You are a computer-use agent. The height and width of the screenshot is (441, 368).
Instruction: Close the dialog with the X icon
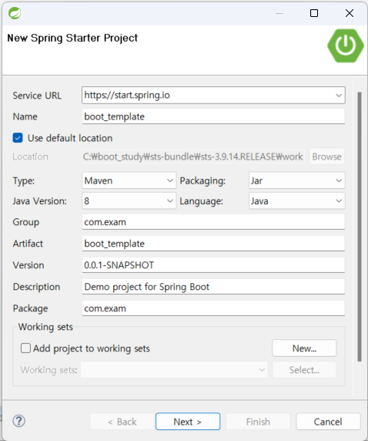[350, 13]
